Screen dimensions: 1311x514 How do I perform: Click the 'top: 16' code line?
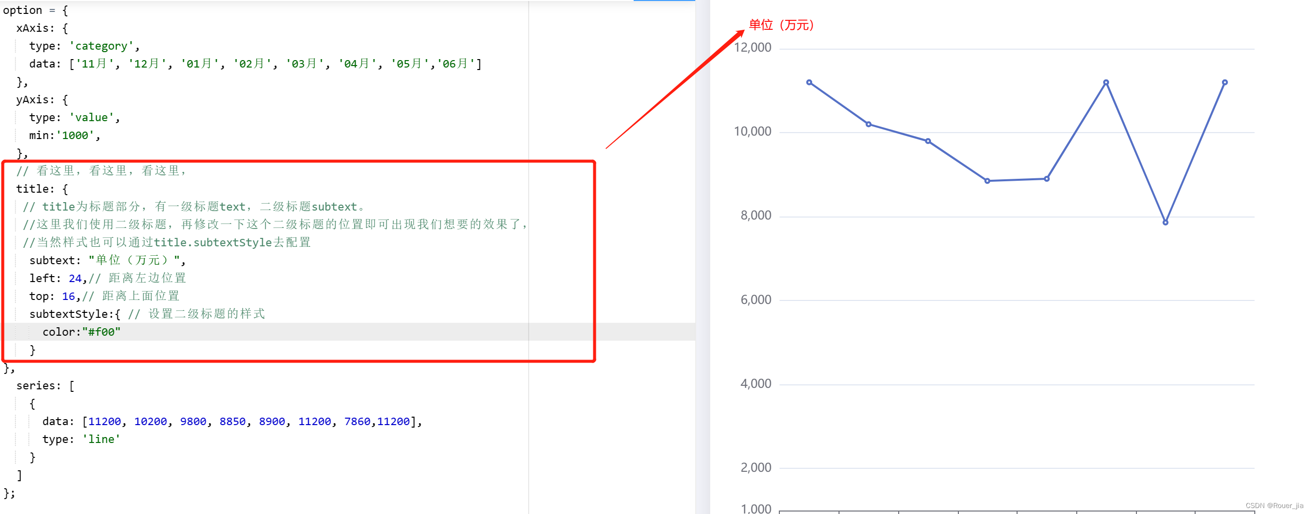tap(104, 296)
